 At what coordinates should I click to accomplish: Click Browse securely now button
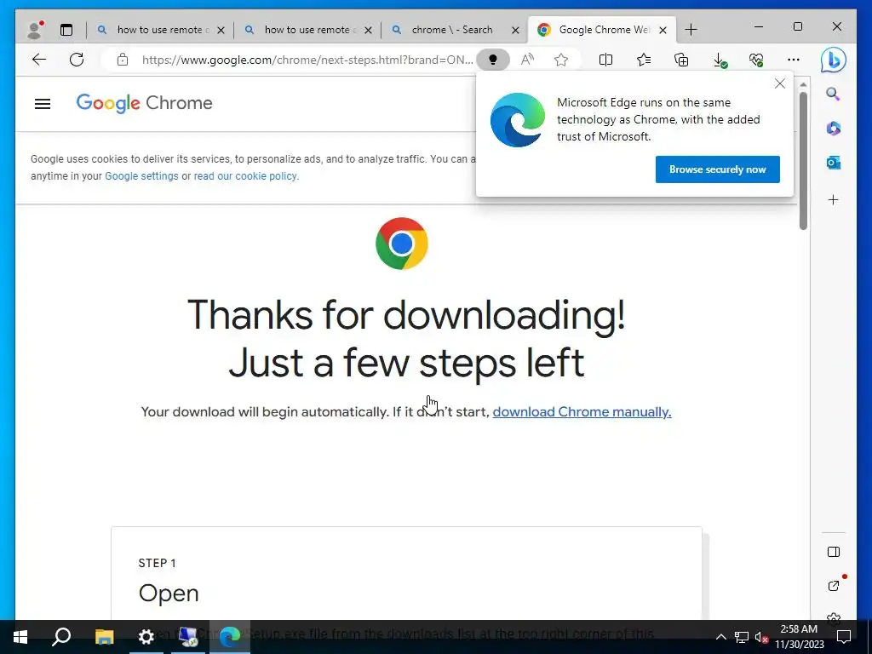(717, 169)
